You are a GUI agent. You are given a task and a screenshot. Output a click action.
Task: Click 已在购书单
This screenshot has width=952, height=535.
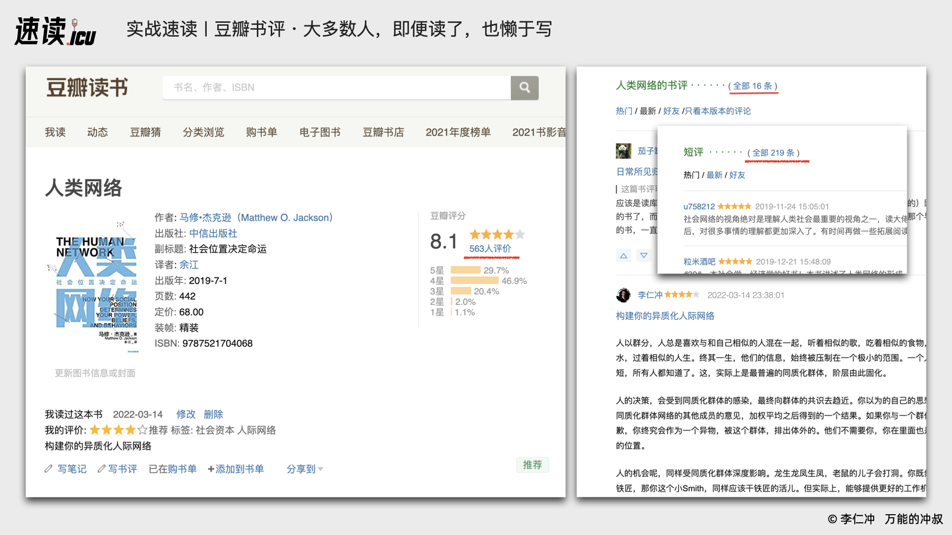pos(173,469)
